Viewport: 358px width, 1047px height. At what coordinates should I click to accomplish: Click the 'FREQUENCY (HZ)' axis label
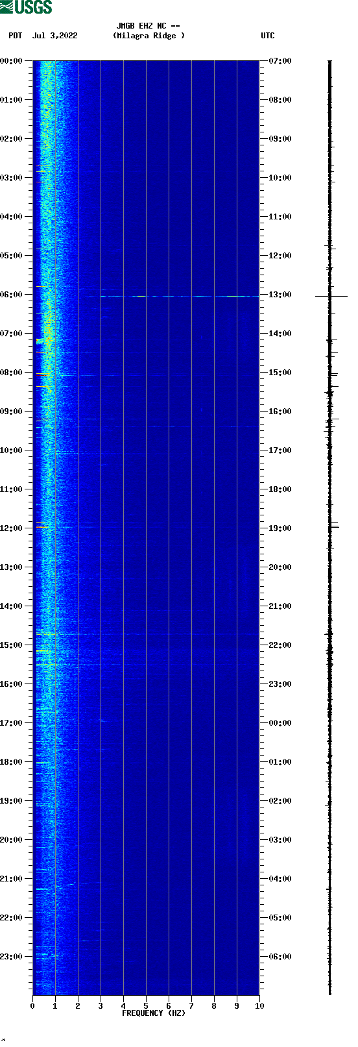click(154, 1013)
